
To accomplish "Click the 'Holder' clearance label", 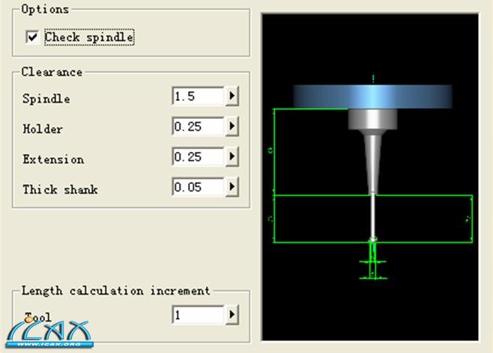I will coord(43,129).
